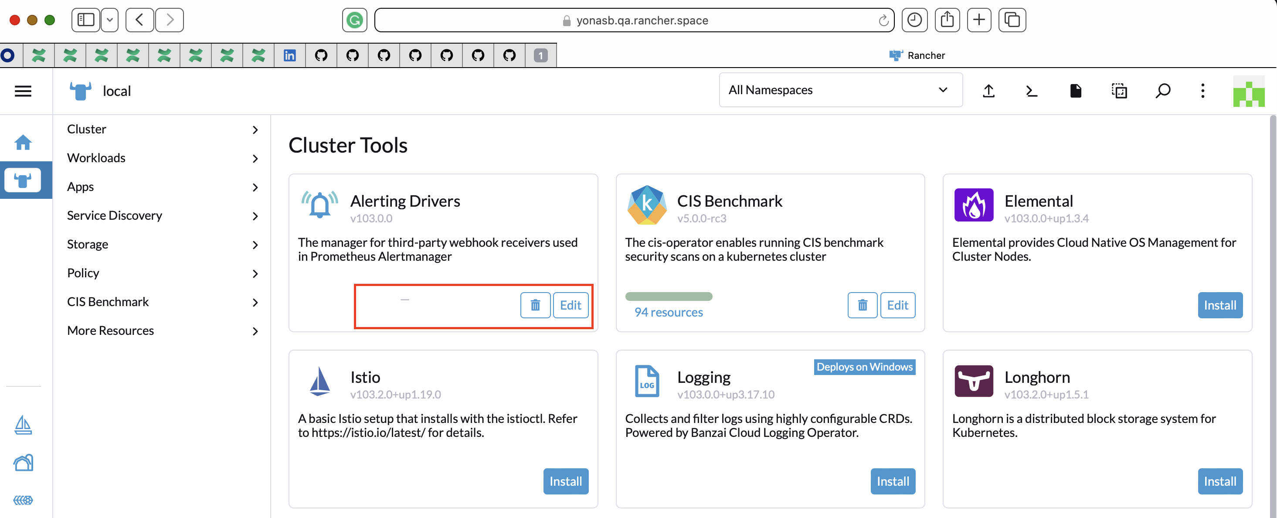Download the kubeconfig file icon
Image resolution: width=1277 pixels, height=518 pixels.
(1075, 91)
